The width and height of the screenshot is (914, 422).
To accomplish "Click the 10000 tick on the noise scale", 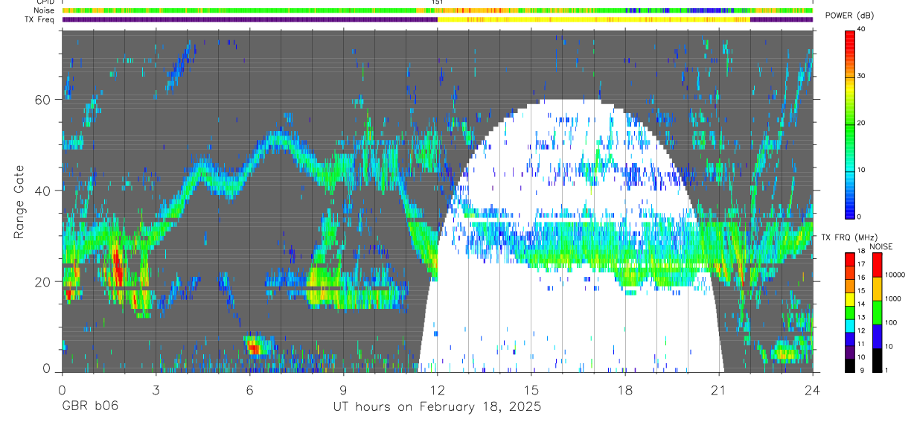I will pos(895,275).
